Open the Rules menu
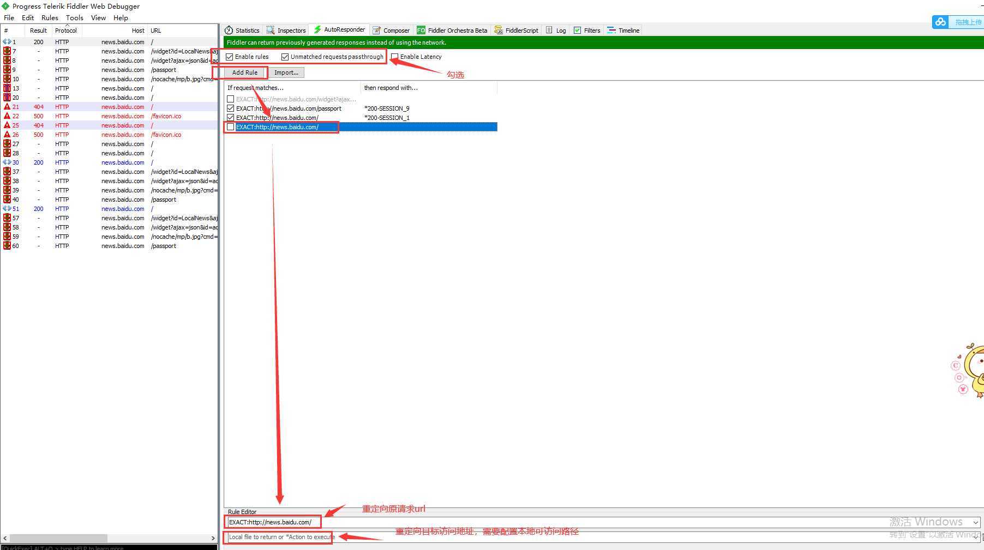The image size is (984, 550). (50, 18)
